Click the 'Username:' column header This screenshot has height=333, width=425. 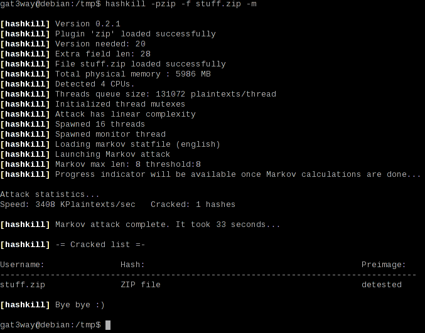click(x=22, y=265)
